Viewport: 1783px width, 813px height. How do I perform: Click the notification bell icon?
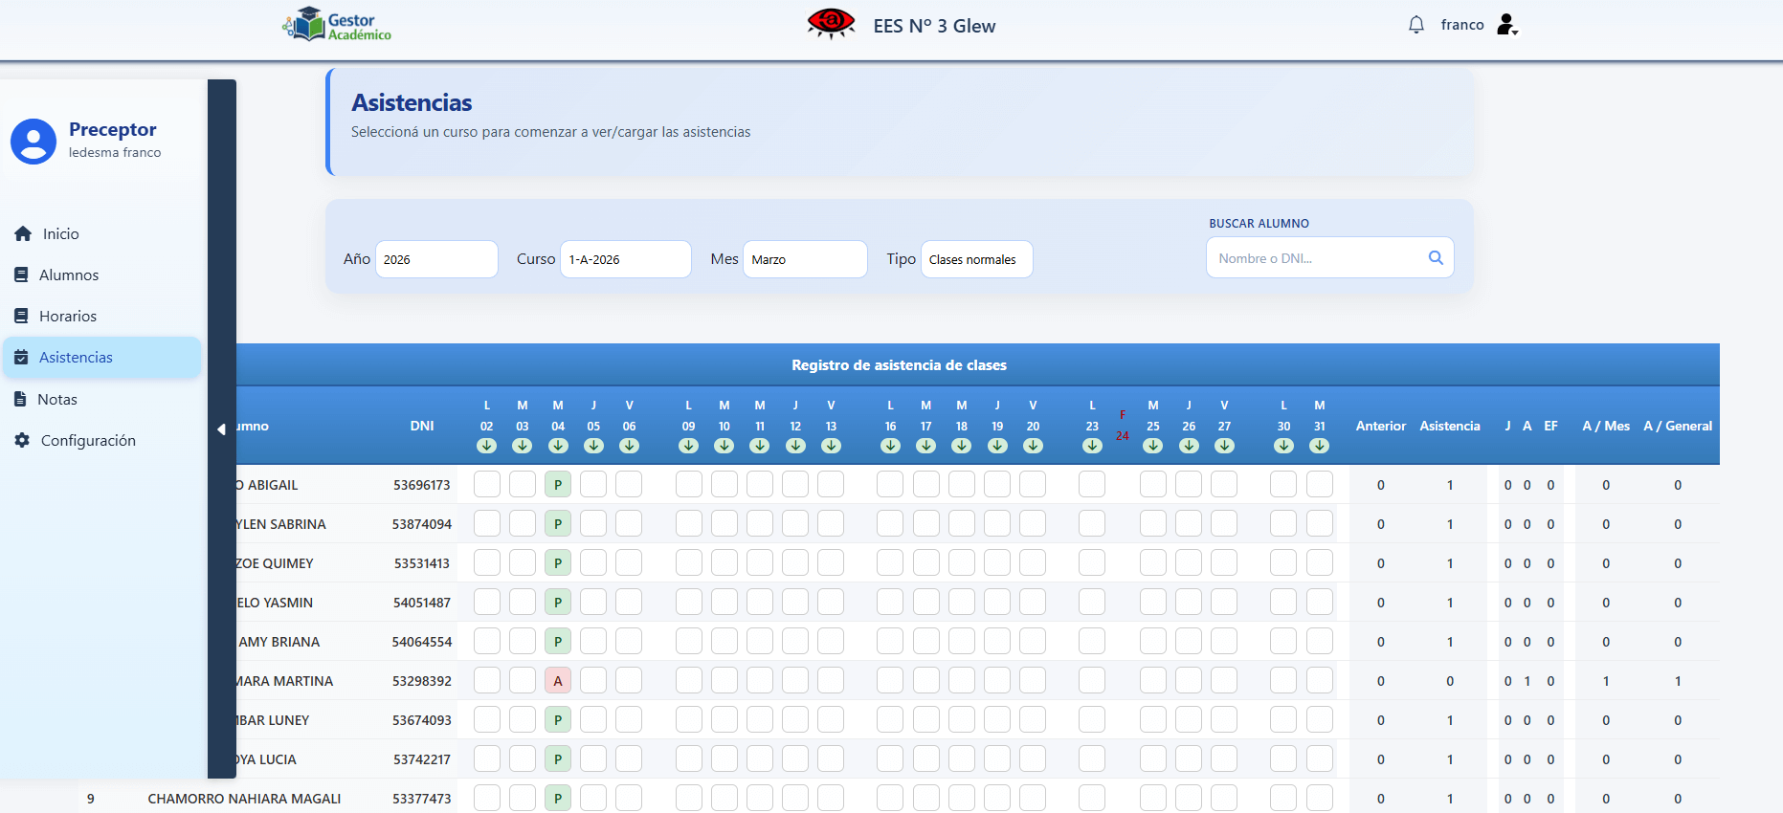(x=1415, y=25)
